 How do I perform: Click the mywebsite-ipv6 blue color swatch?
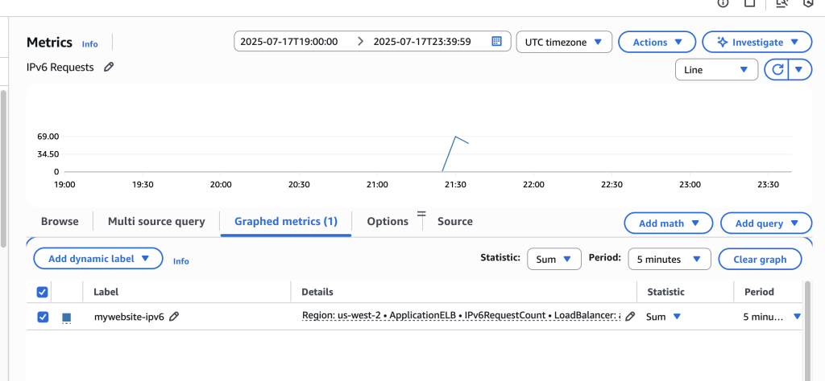coord(67,317)
